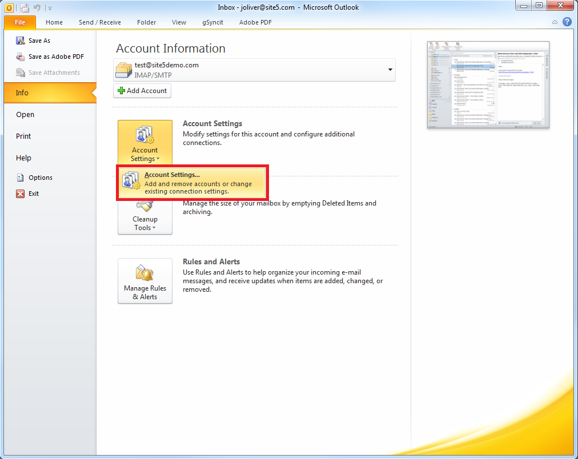
Task: Click the green plus icon on Add Account
Action: (121, 91)
